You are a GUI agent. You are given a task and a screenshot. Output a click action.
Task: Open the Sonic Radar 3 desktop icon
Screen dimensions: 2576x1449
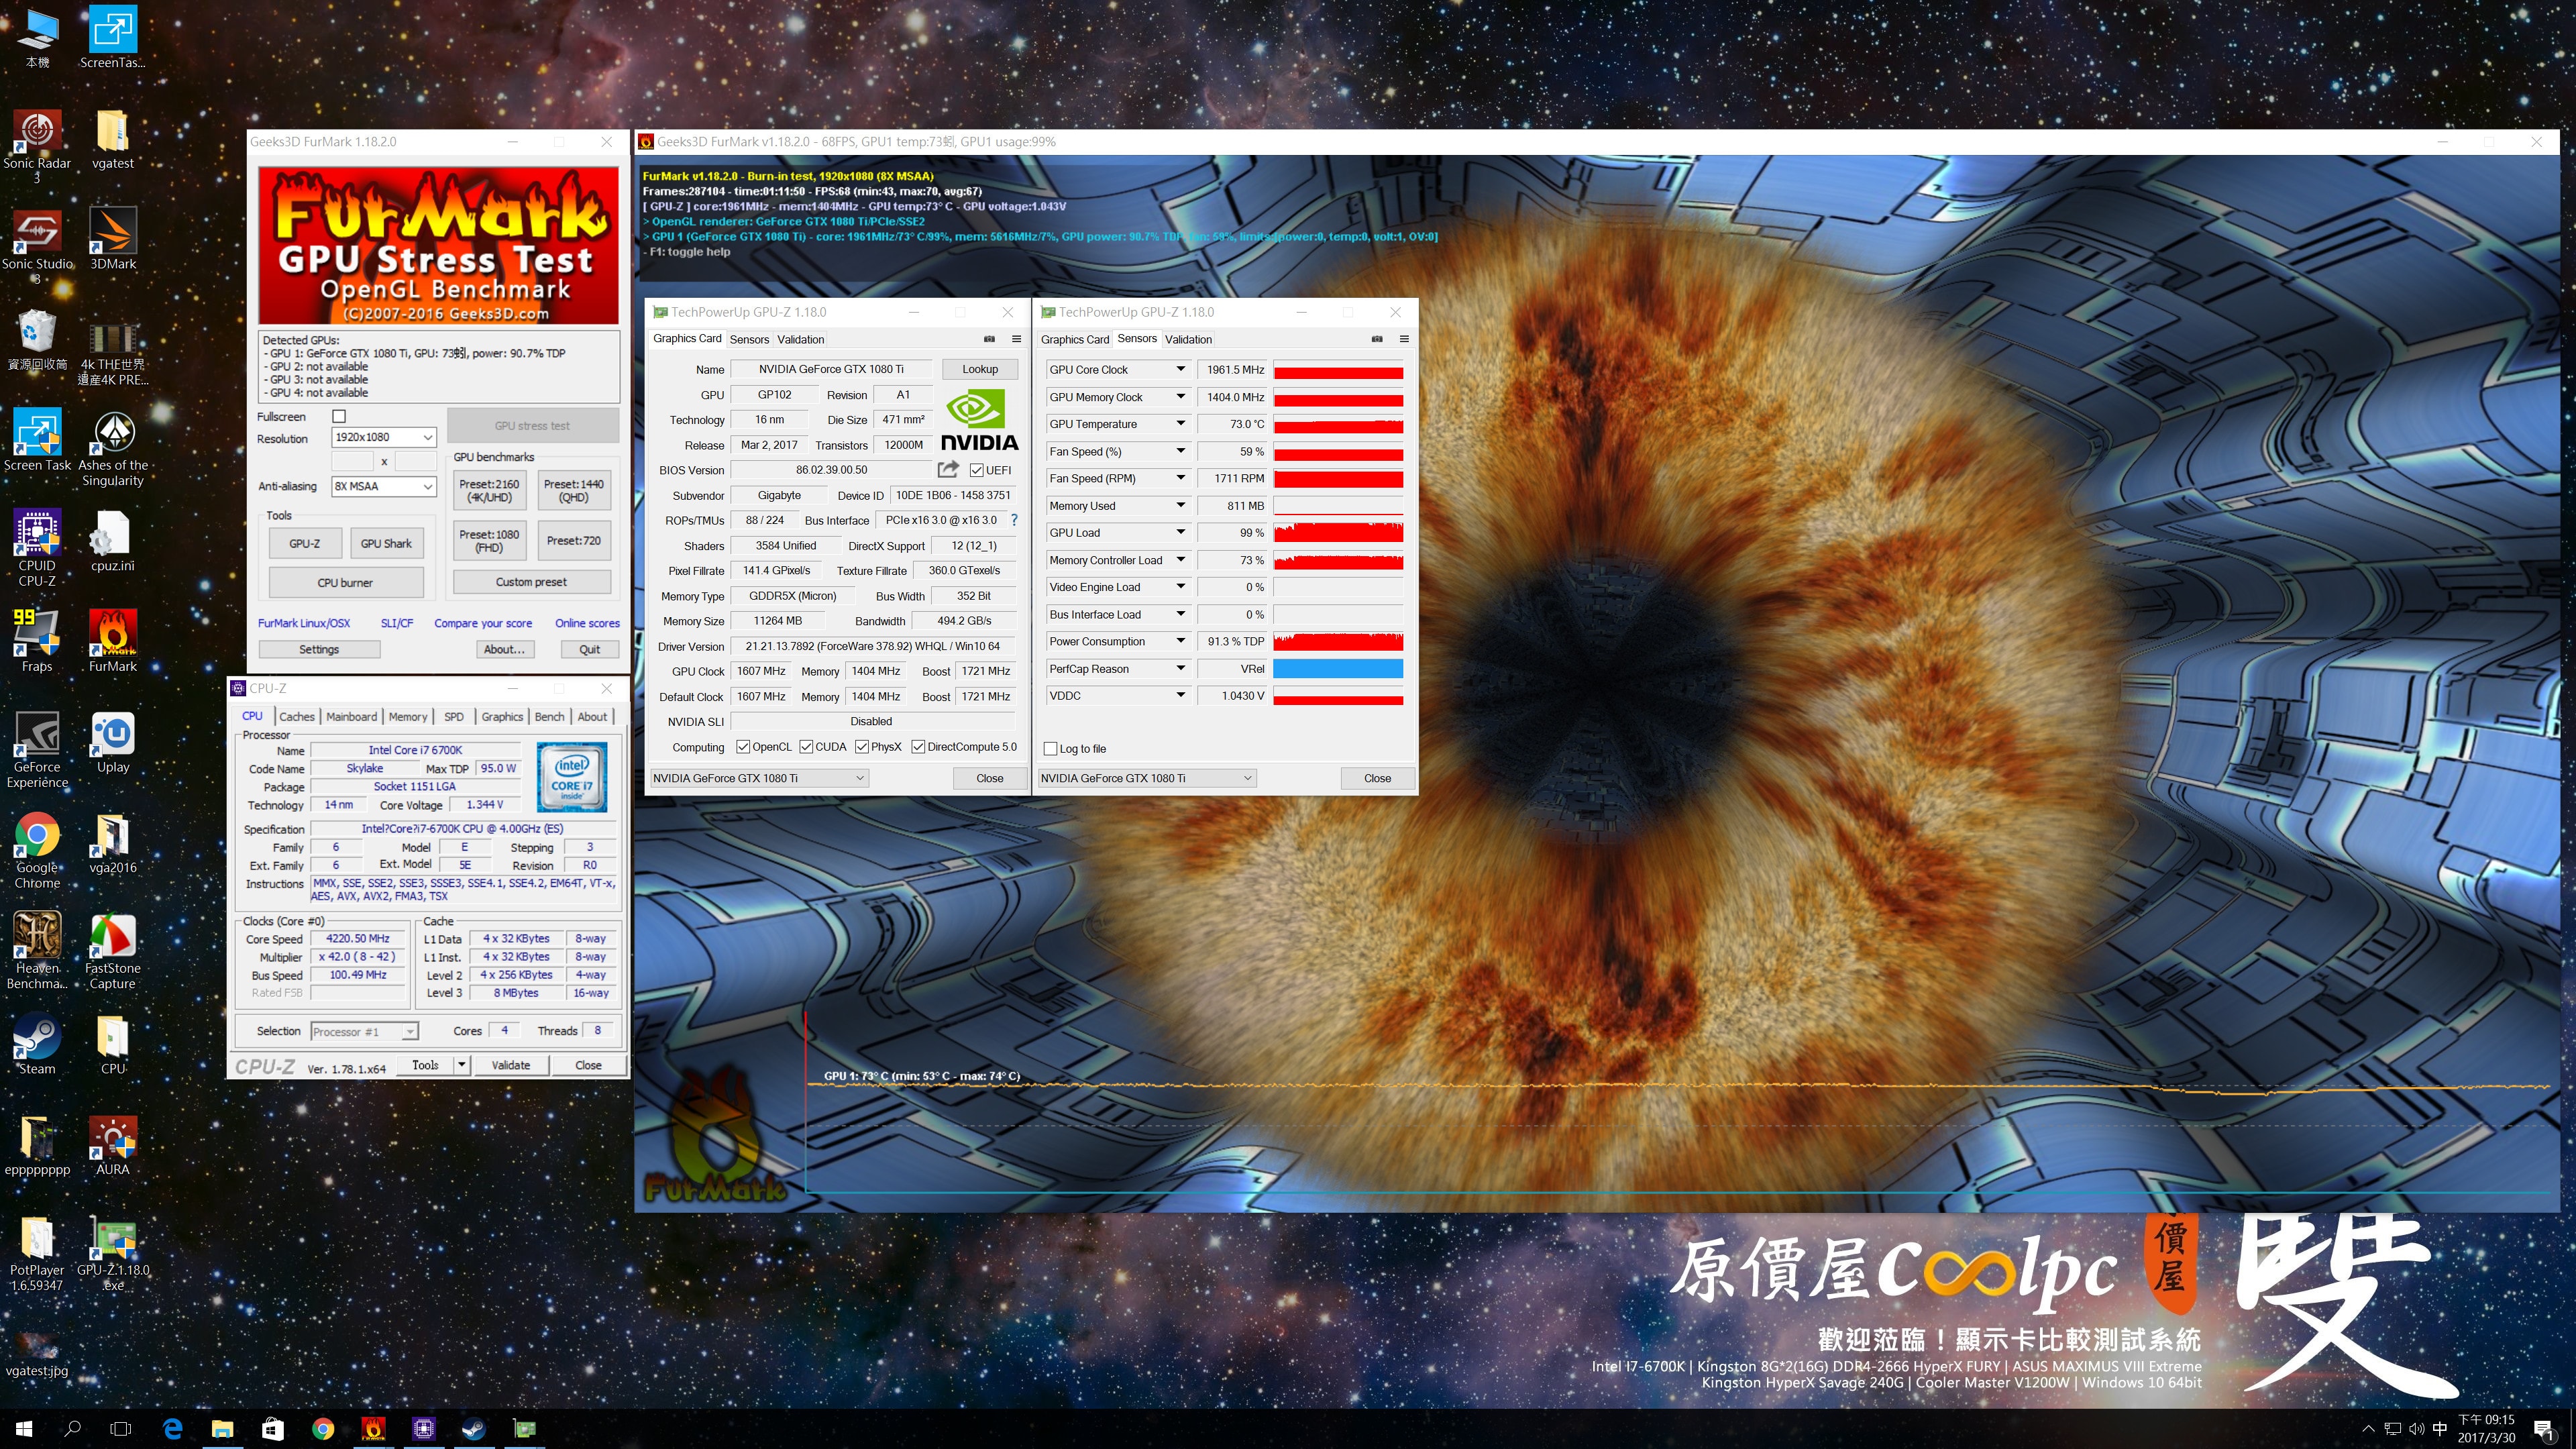click(37, 146)
